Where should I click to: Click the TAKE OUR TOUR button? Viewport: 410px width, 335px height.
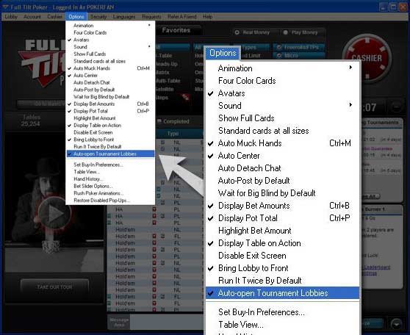54,287
